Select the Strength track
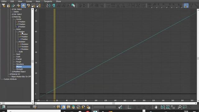The height and width of the screenshot is (112, 199). [x=20, y=69]
